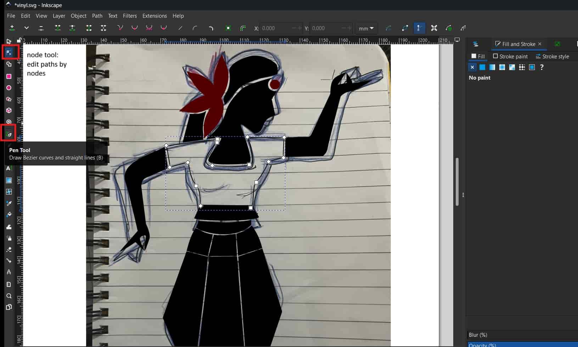Pick the 3D Box tool
Image resolution: width=578 pixels, height=347 pixels.
pos(9,110)
